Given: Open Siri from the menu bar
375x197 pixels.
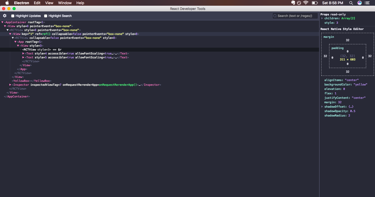Looking at the screenshot, I should coord(360,3).
